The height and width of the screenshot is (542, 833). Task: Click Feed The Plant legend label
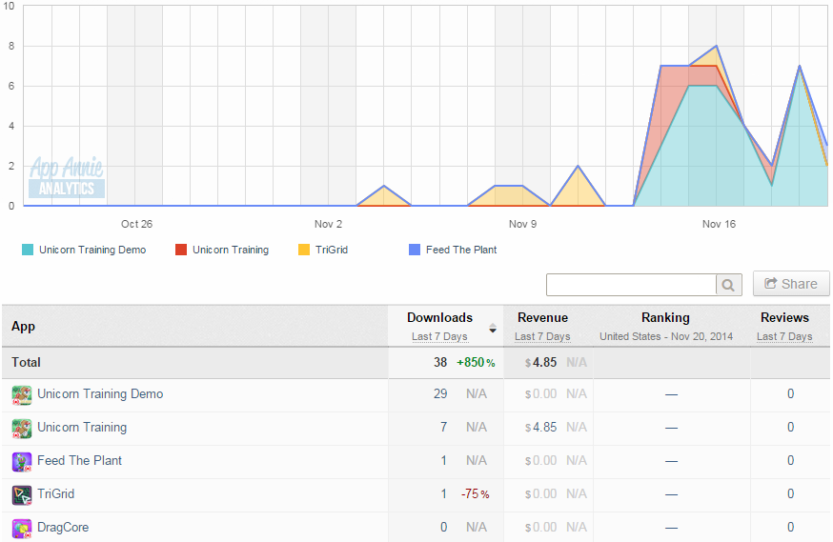coord(461,250)
